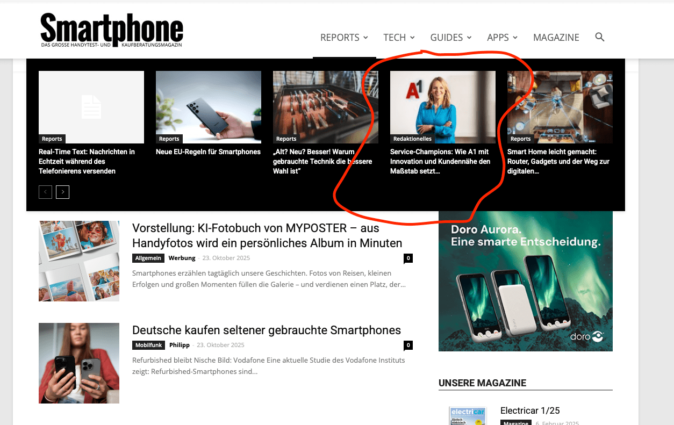Show next reports with right arrow

coord(62,192)
